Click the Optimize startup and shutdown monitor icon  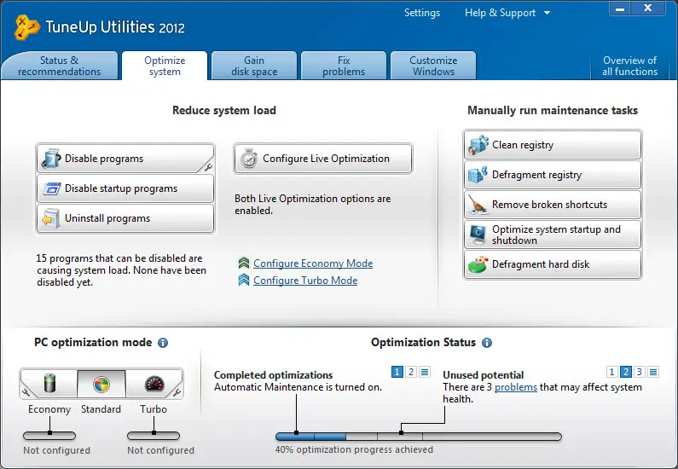point(478,234)
